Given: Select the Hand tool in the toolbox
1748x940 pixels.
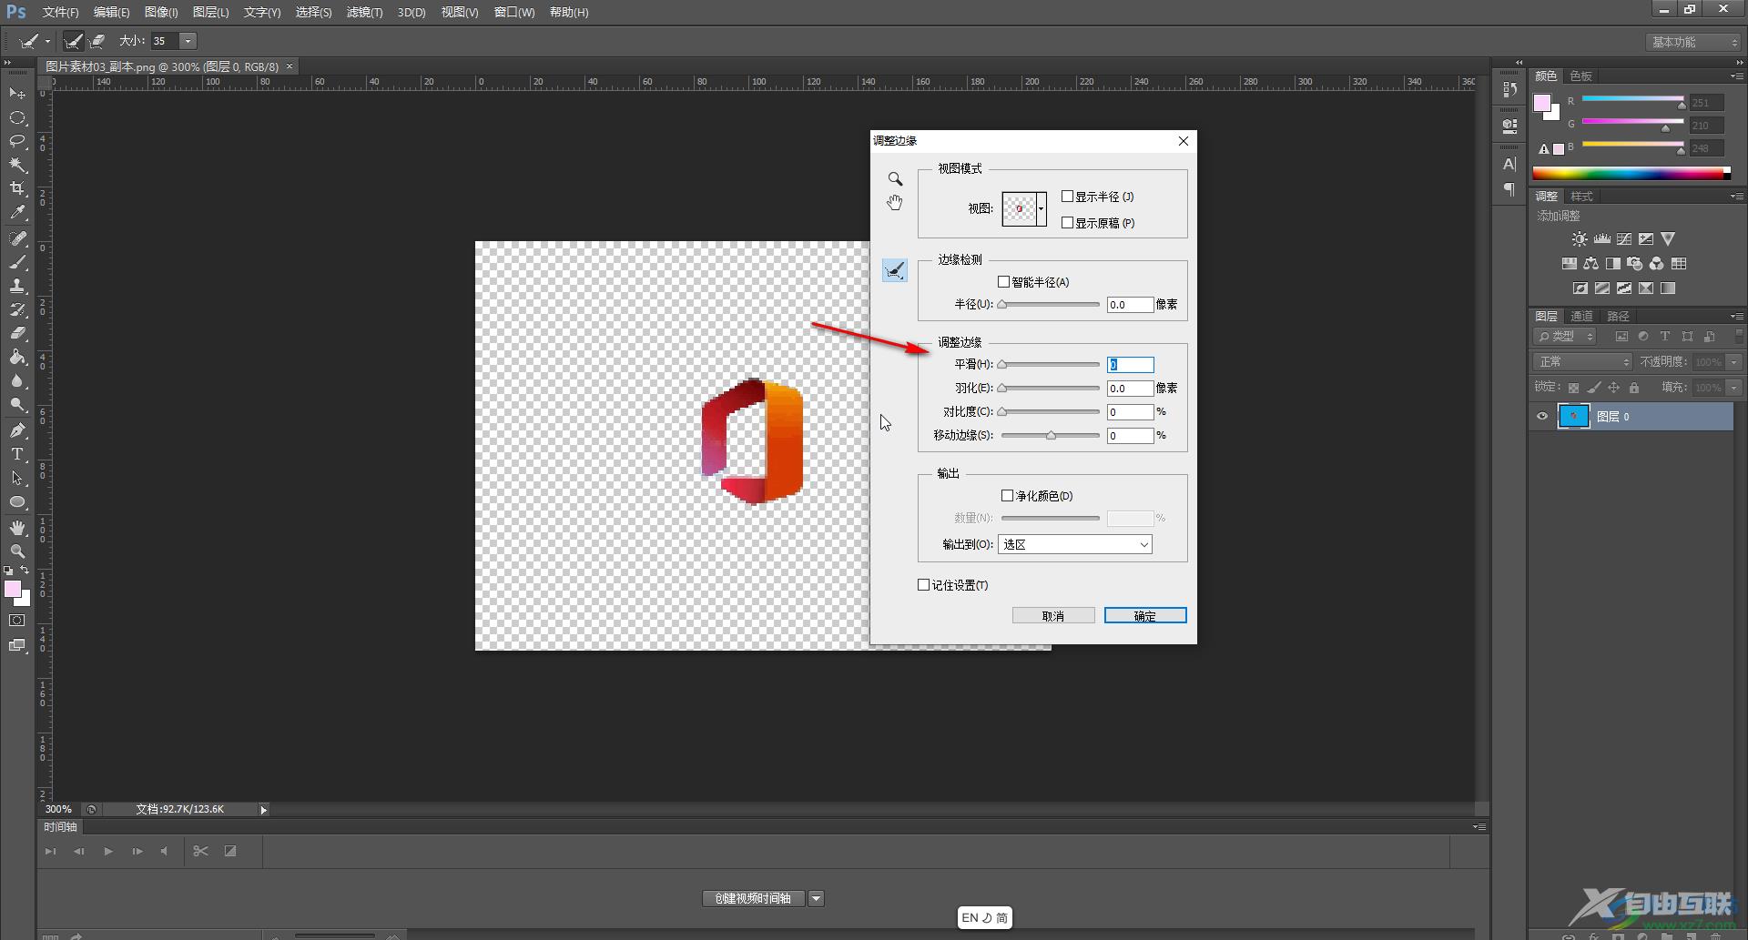Looking at the screenshot, I should coord(17,528).
